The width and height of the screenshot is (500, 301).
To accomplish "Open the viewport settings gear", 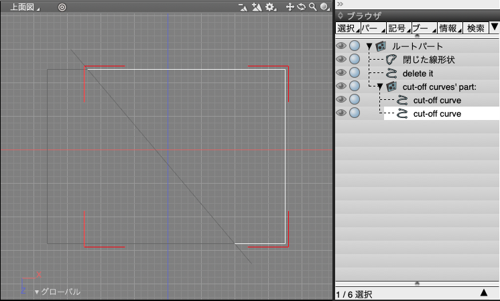I will [x=269, y=7].
